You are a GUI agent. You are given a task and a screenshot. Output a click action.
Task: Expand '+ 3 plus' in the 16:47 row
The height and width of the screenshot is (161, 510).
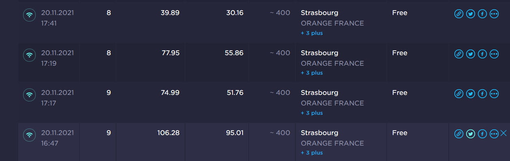(x=312, y=152)
